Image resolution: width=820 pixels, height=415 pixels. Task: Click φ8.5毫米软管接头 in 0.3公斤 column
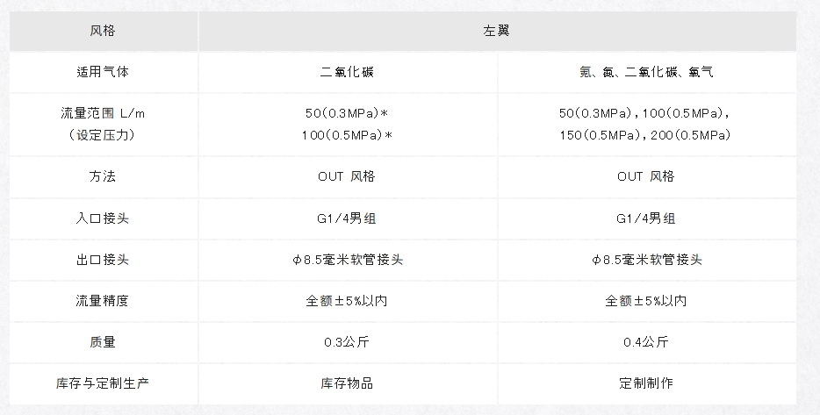click(x=348, y=260)
